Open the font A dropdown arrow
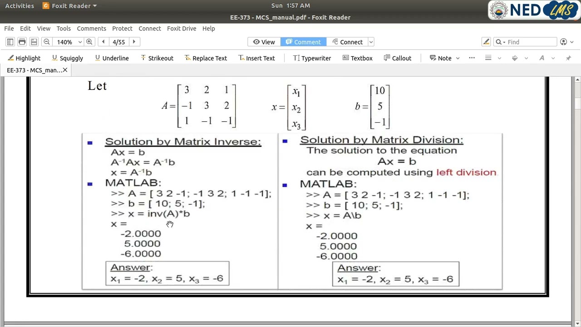581x327 pixels. point(553,58)
